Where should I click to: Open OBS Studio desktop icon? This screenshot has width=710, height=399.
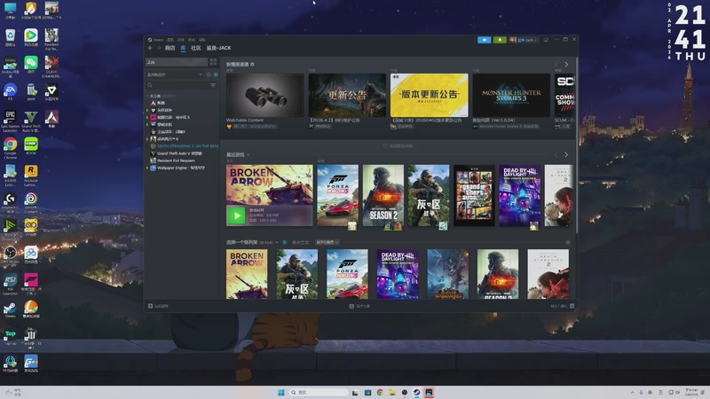[x=10, y=254]
